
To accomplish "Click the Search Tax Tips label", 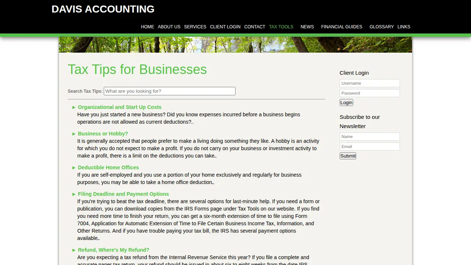I will (x=85, y=91).
